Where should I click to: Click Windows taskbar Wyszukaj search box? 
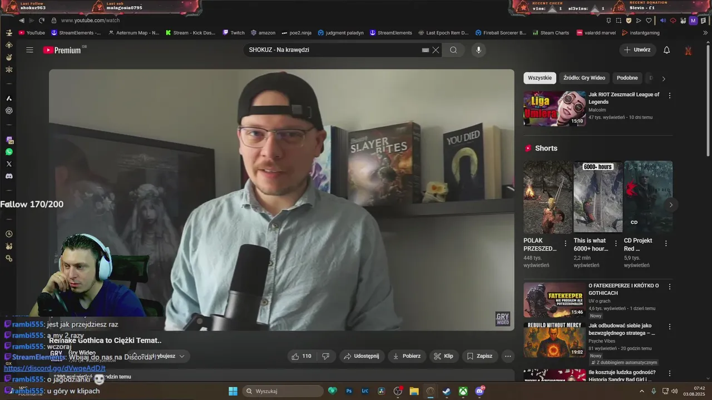(x=284, y=391)
